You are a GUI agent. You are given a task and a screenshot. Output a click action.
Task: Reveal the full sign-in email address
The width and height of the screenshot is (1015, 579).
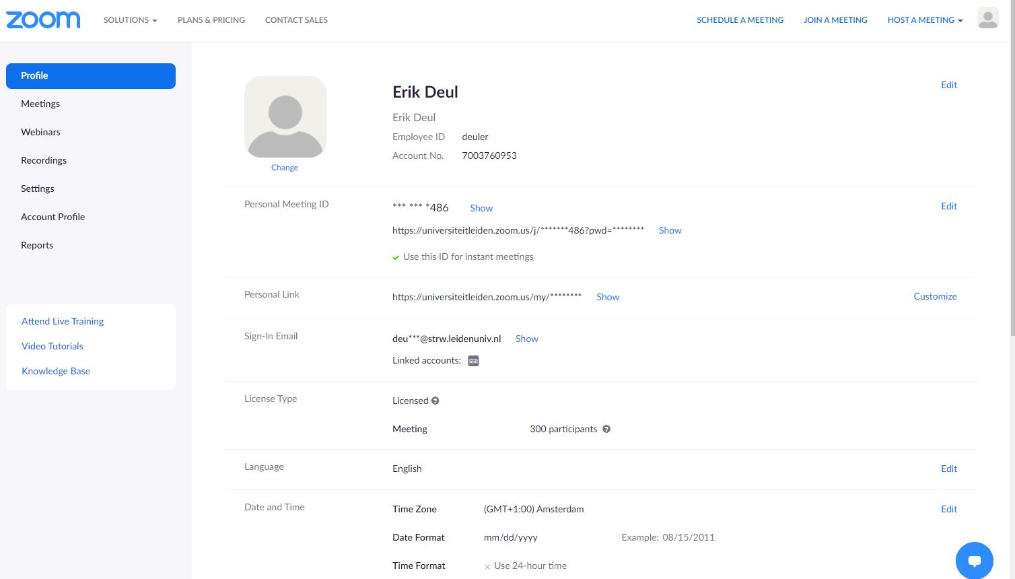(526, 339)
